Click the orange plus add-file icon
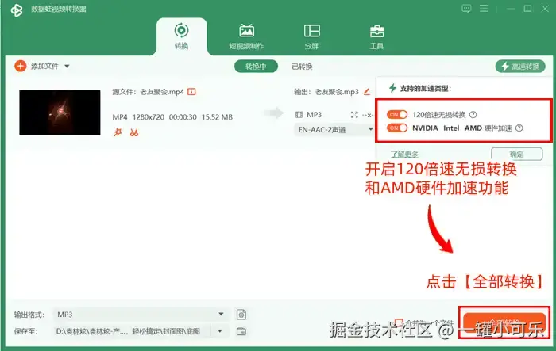This screenshot has width=556, height=351. pos(20,66)
